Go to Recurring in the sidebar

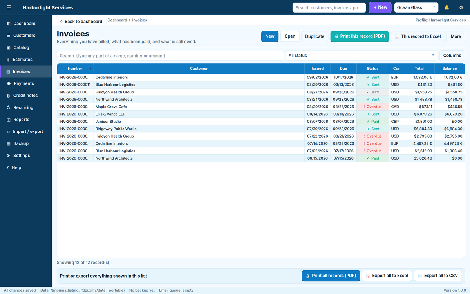tap(26, 107)
